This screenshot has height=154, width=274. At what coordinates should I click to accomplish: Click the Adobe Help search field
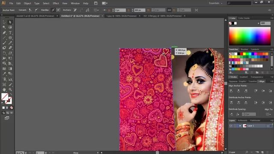click(239, 3)
